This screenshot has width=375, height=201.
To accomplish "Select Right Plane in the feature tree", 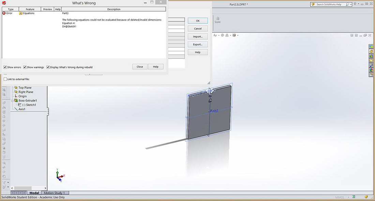I will [x=26, y=92].
